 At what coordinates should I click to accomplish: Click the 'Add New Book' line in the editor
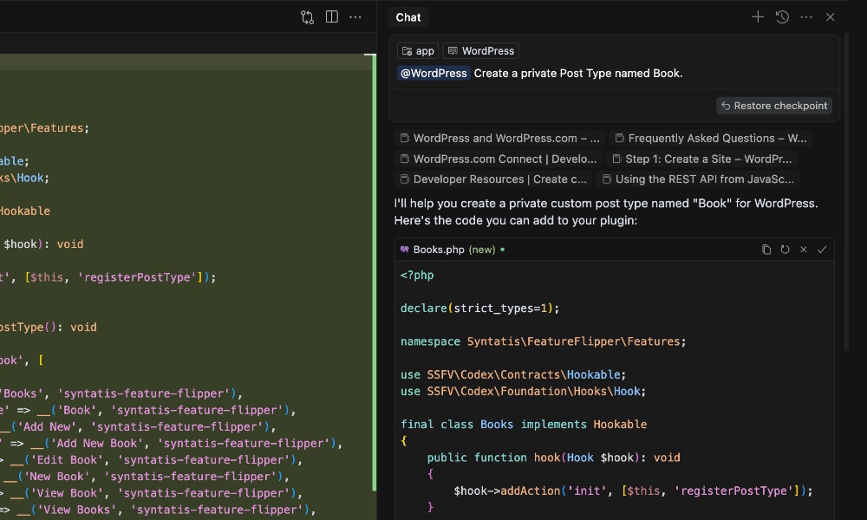(172, 443)
